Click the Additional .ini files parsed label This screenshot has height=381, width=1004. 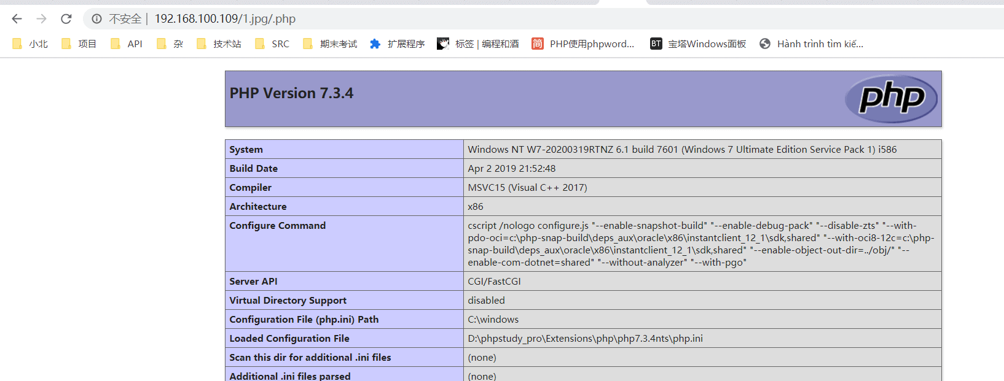click(x=290, y=376)
